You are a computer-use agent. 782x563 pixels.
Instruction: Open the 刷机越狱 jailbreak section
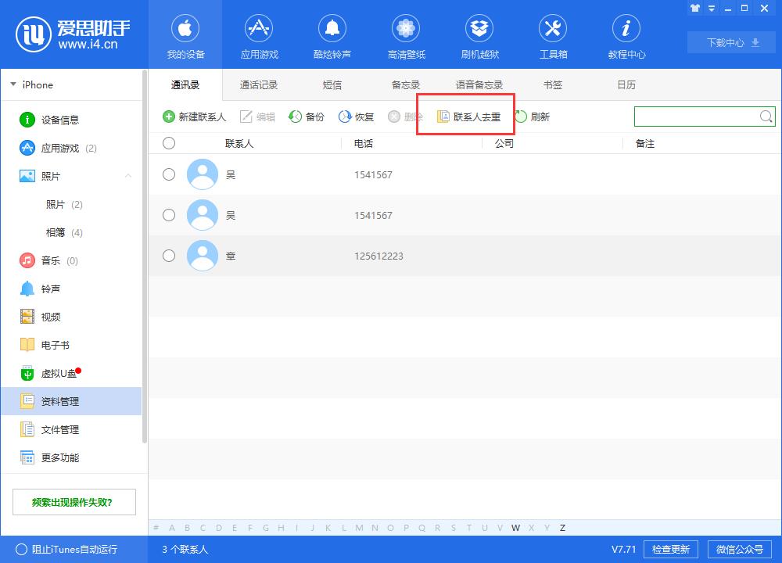[x=479, y=35]
